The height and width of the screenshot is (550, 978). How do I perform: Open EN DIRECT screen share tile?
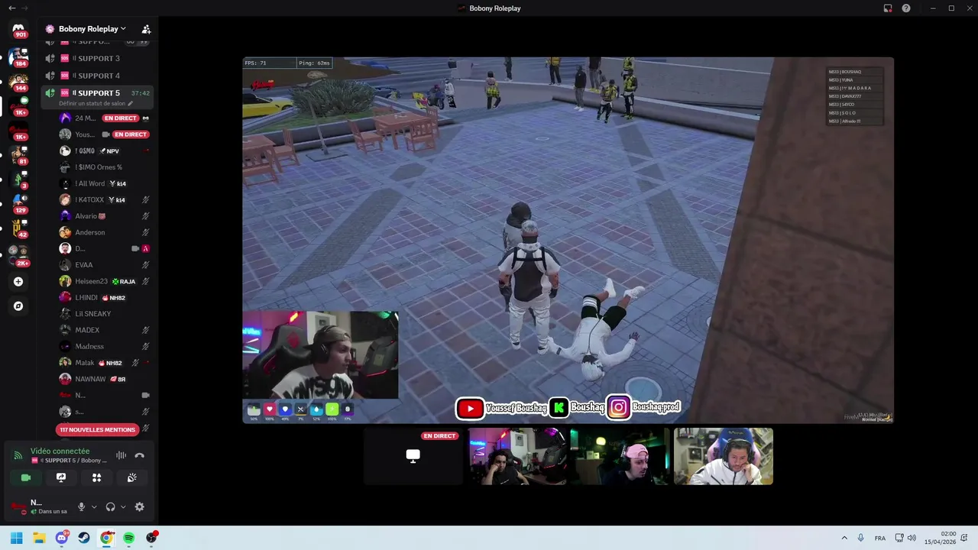413,456
